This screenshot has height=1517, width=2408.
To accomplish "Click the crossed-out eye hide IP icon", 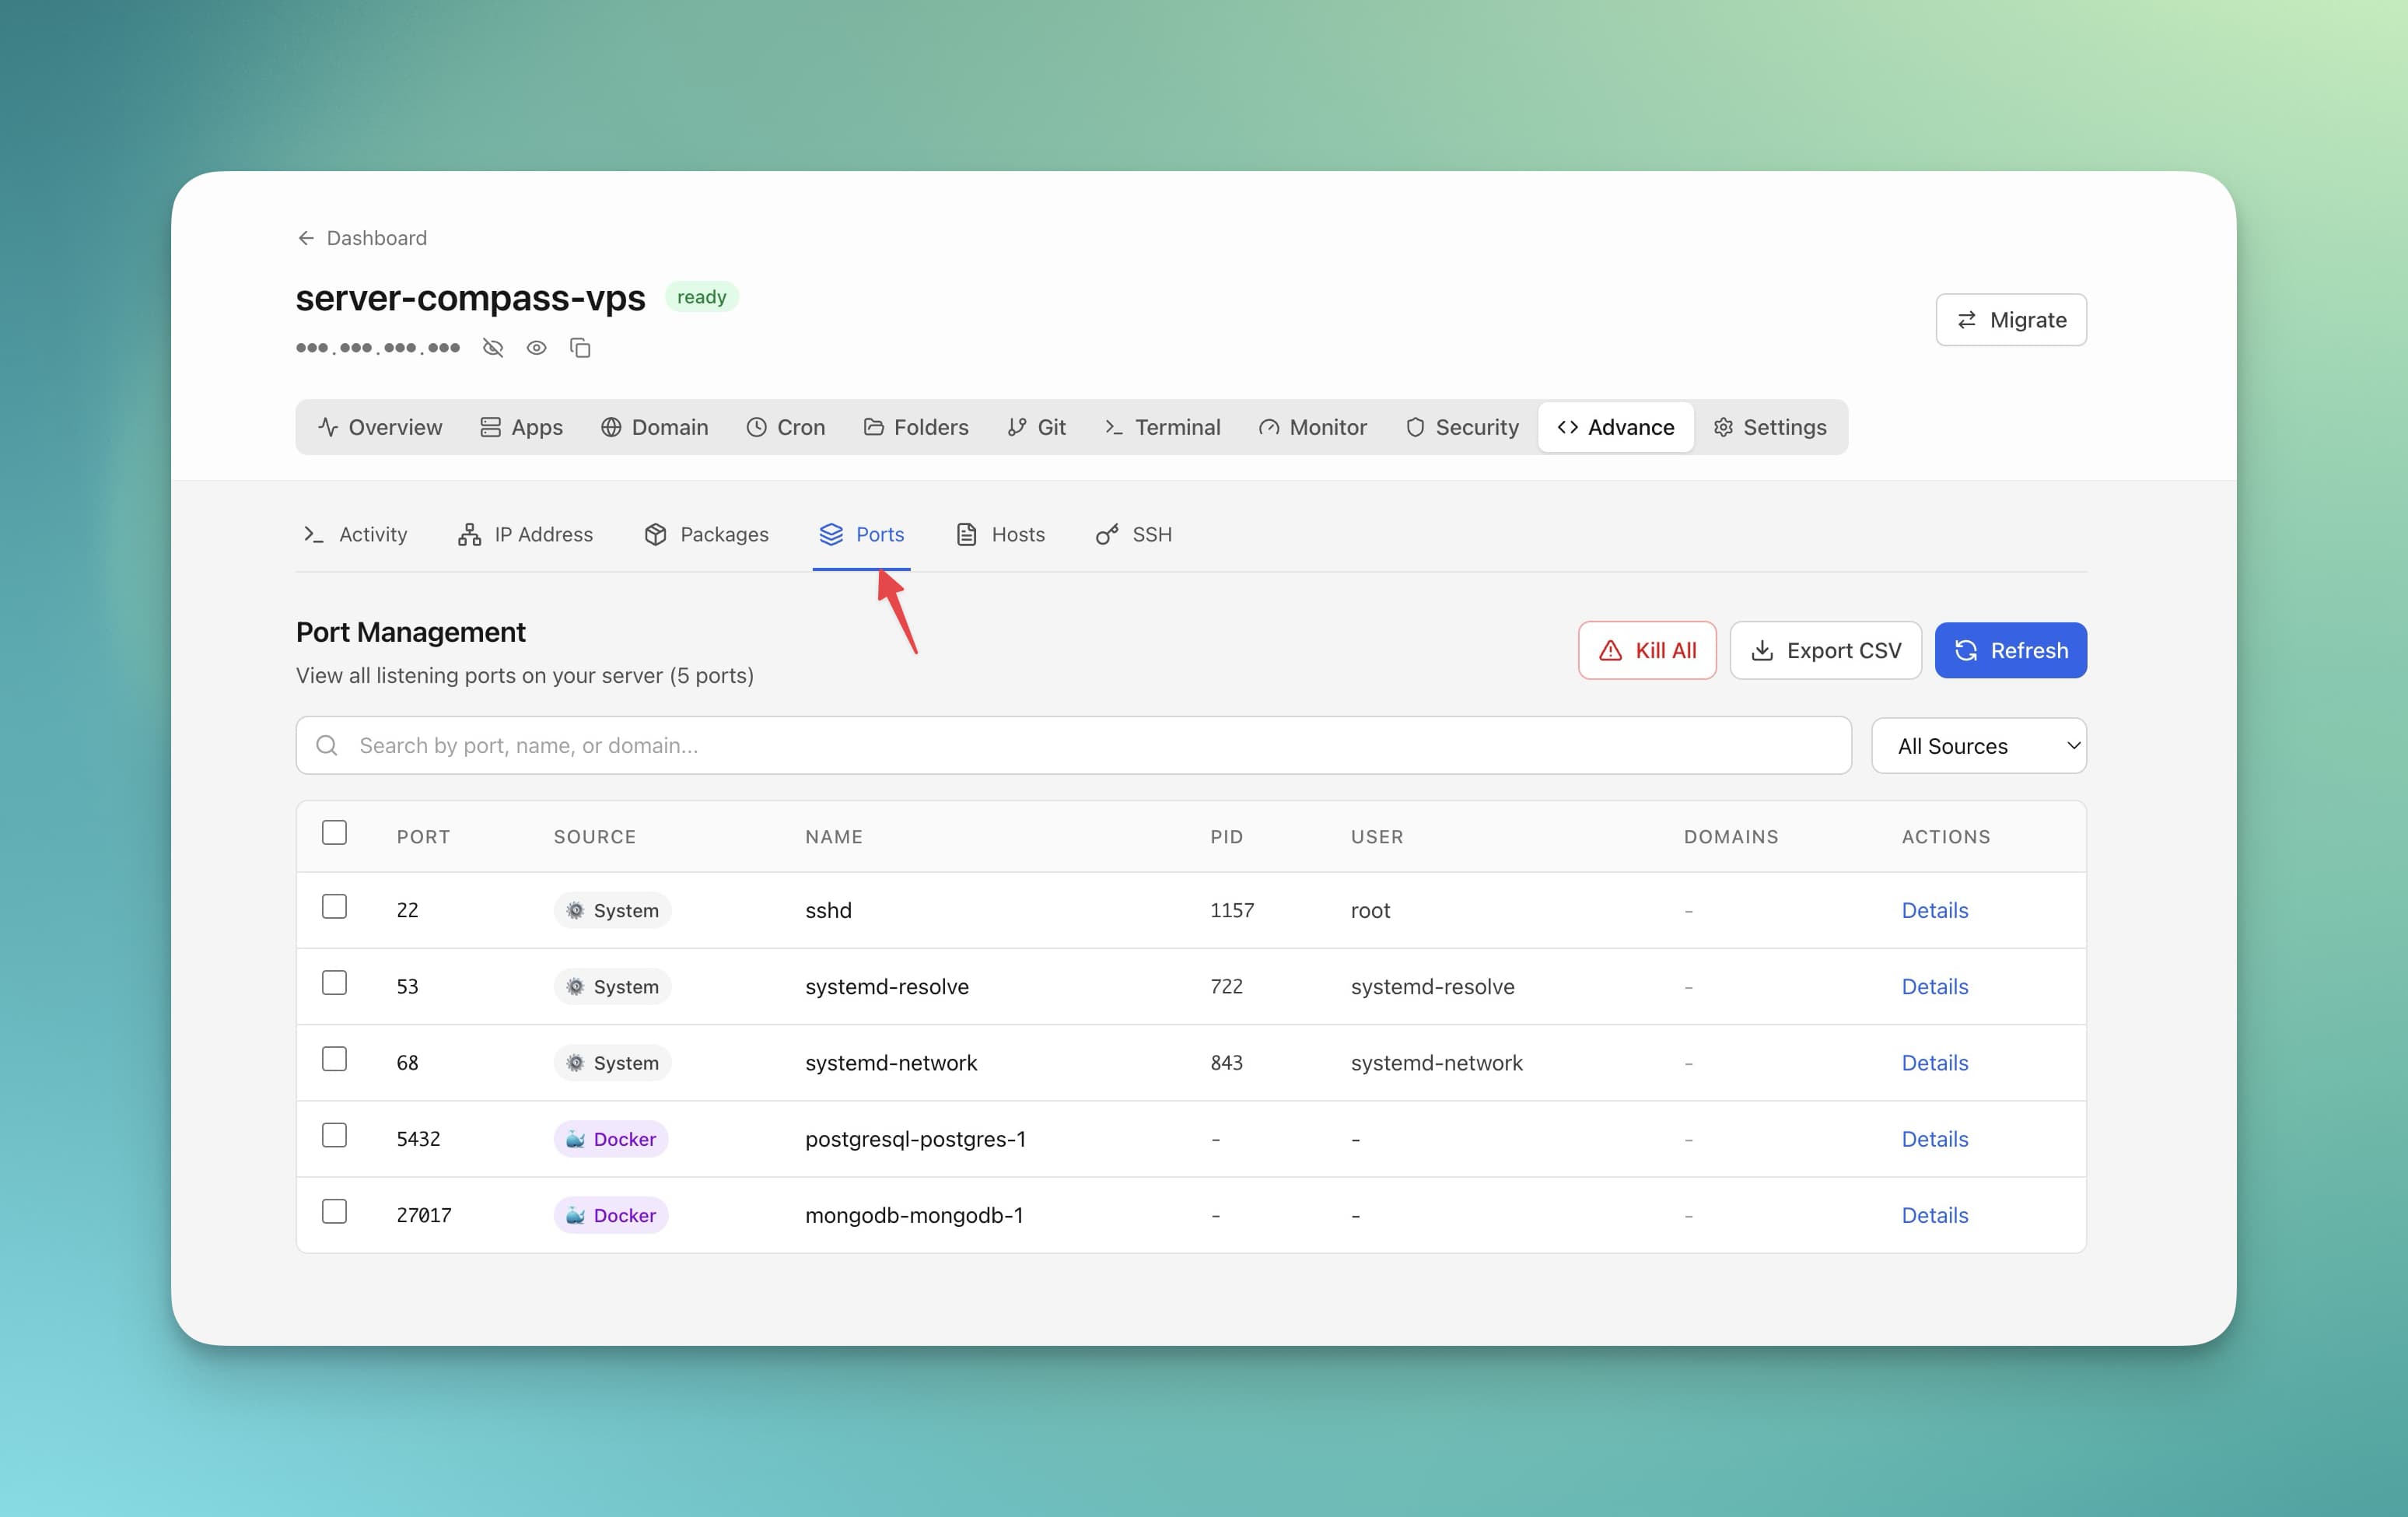I will pyautogui.click(x=492, y=348).
